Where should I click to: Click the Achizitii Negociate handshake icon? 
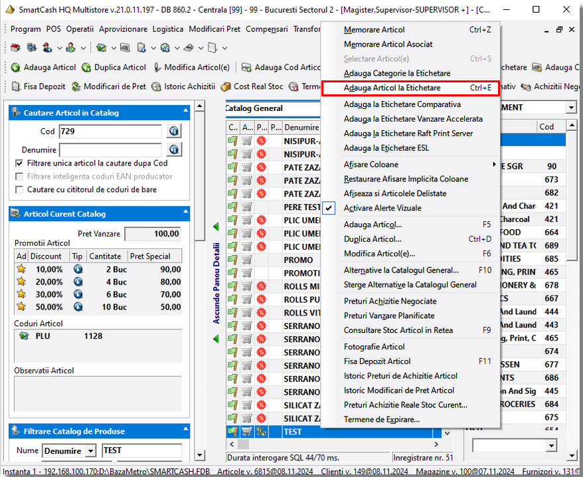526,86
